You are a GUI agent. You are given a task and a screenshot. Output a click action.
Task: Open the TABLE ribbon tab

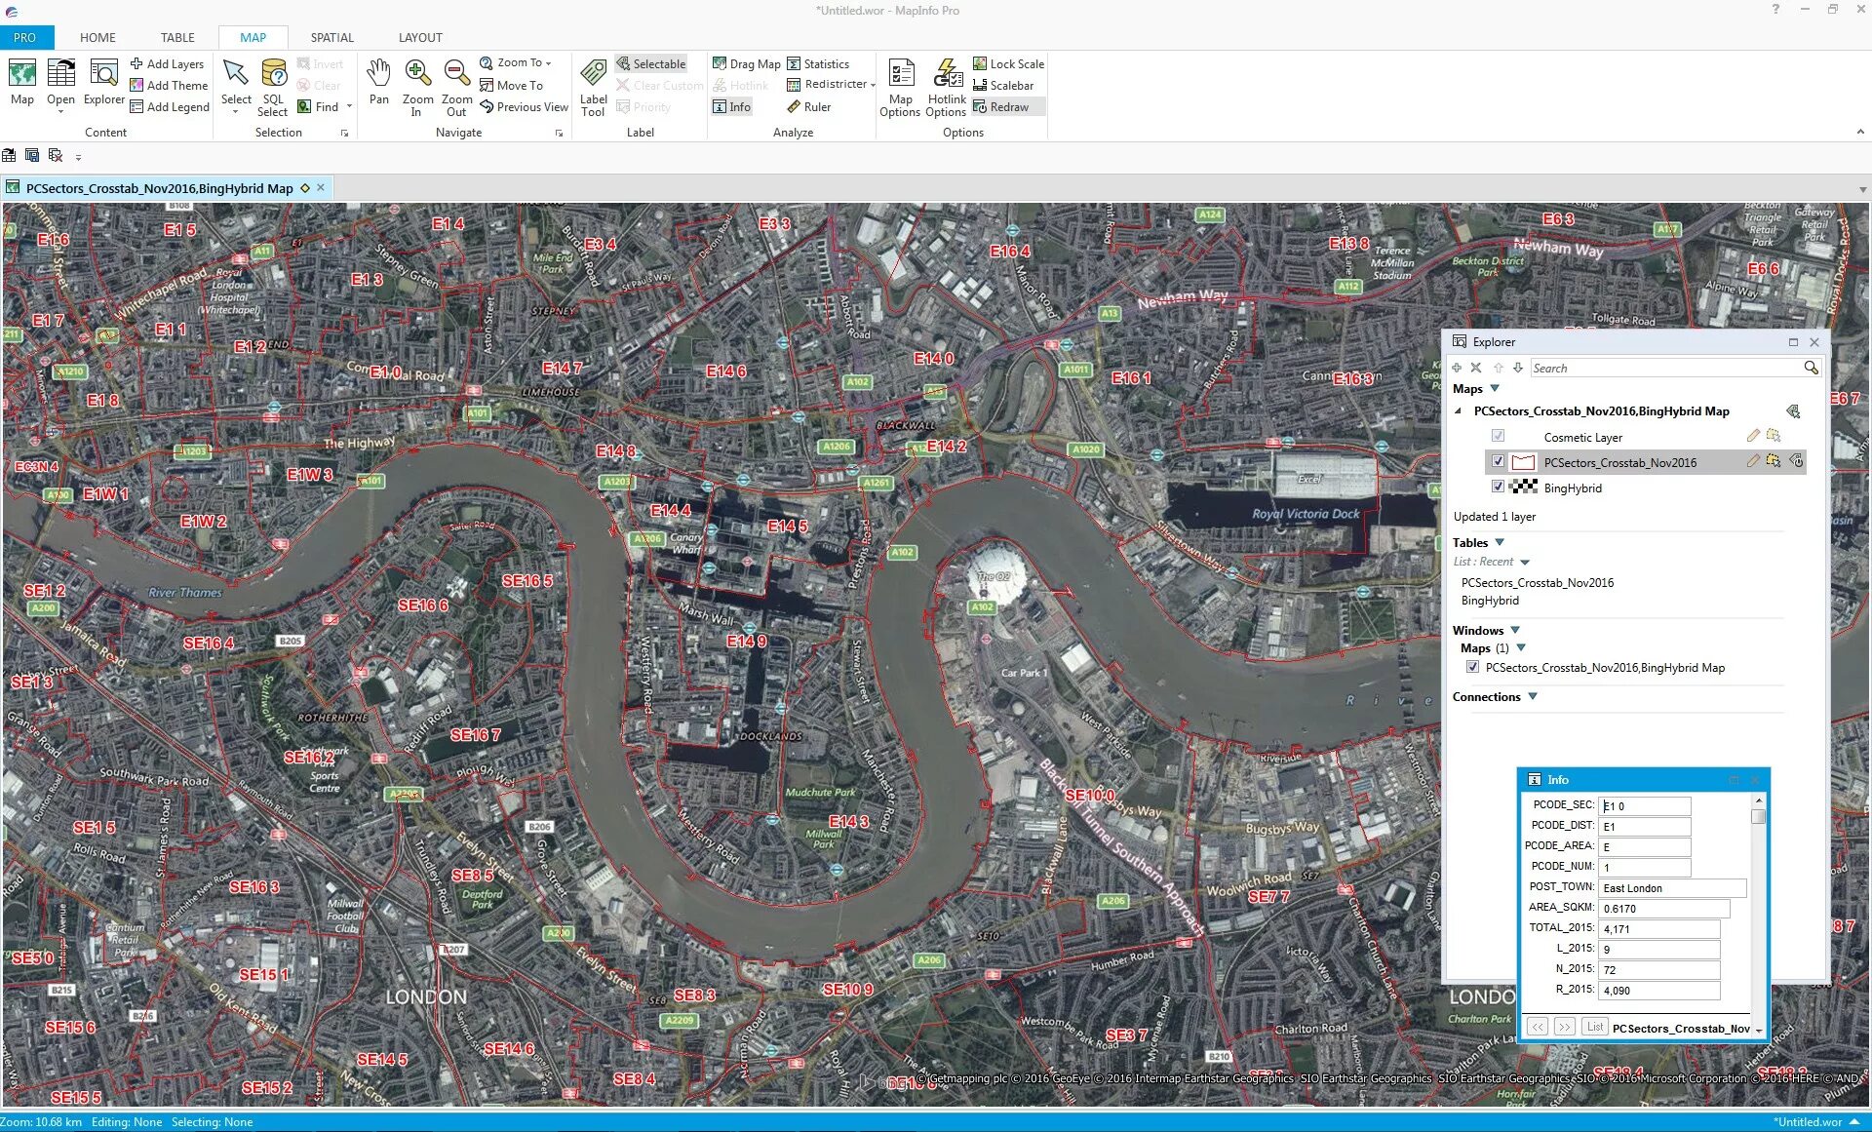(177, 37)
